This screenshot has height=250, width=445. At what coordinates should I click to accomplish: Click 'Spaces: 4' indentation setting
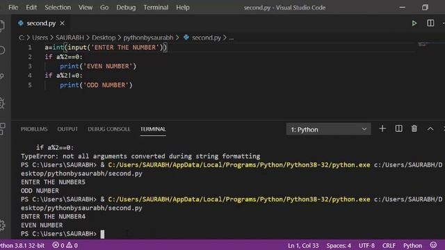point(339,245)
